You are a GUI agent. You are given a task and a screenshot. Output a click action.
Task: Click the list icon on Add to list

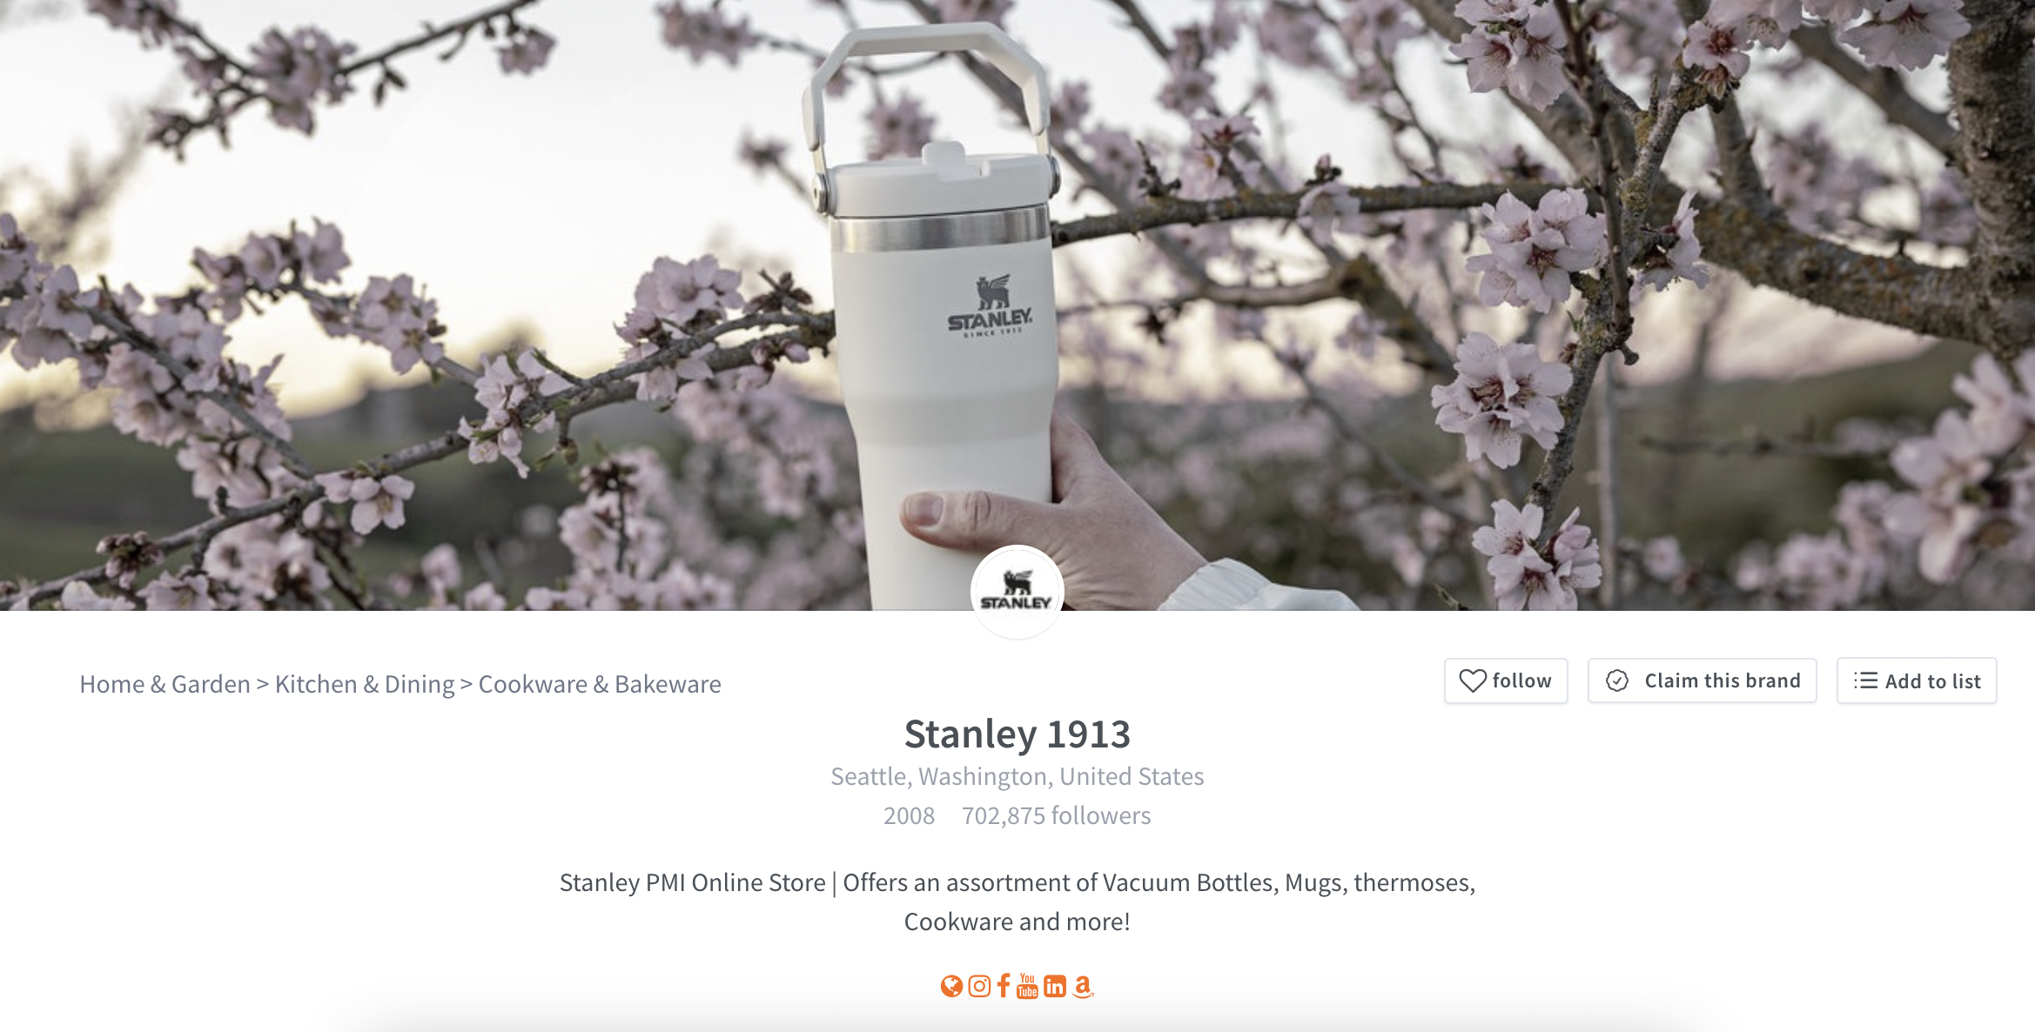click(x=1865, y=680)
